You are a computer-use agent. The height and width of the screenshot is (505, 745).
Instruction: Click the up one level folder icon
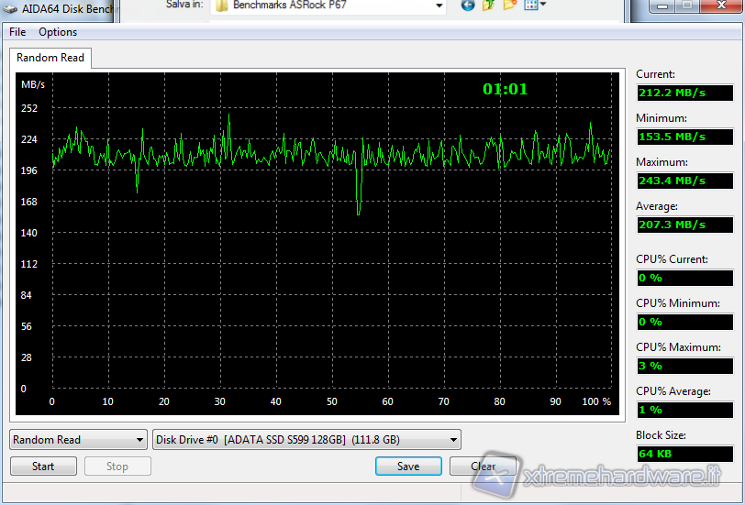pos(488,5)
